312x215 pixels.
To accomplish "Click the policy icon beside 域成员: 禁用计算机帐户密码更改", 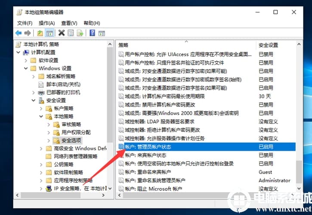I will [x=121, y=105].
